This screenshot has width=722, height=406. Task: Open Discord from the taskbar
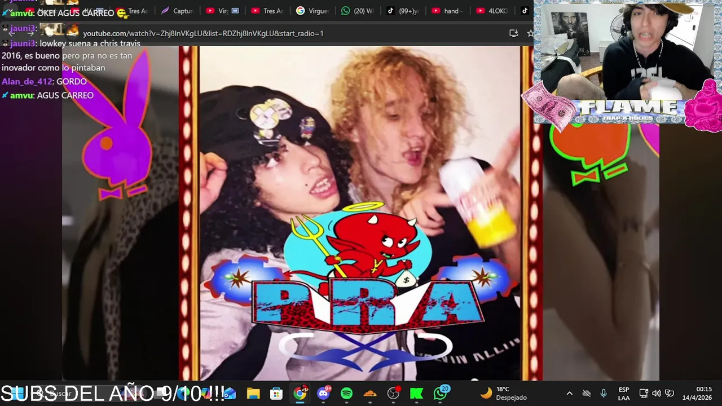[323, 393]
